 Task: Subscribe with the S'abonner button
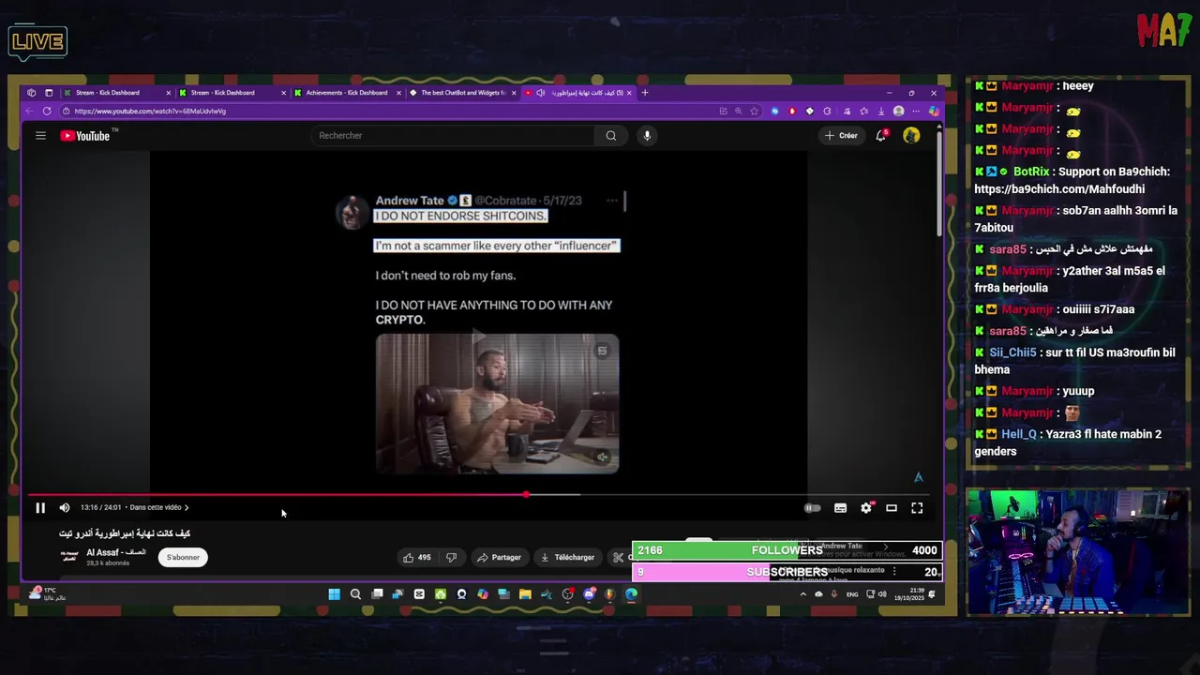(x=183, y=558)
